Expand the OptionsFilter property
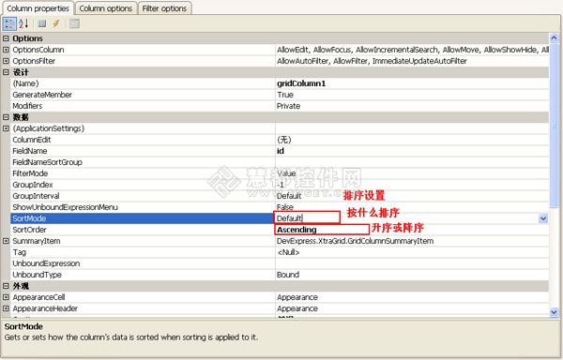The image size is (563, 360). pos(6,61)
